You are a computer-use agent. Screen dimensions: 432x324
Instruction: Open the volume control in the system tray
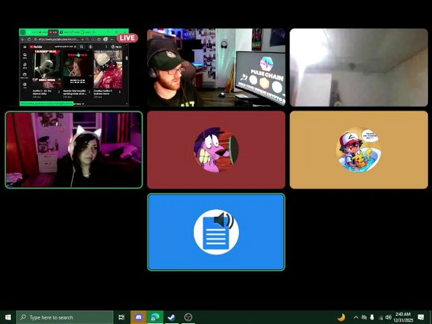click(388, 318)
